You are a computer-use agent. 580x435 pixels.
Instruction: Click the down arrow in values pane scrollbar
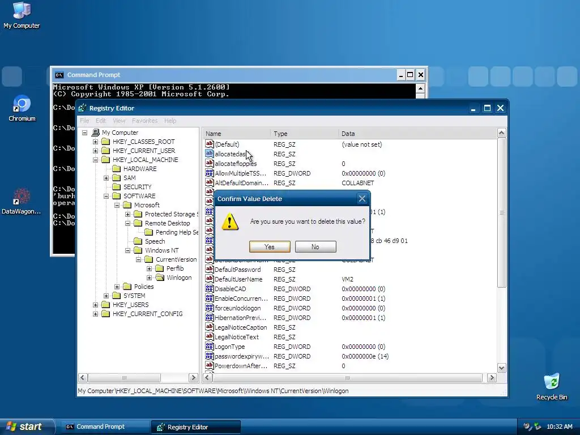click(502, 368)
